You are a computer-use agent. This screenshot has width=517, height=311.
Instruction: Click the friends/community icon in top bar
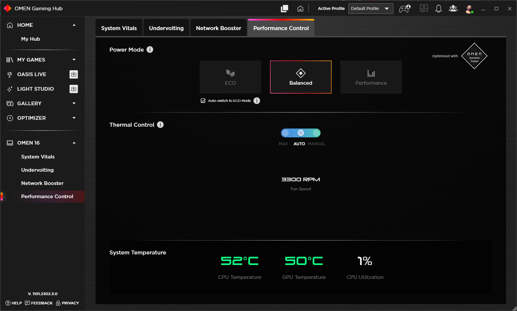tap(453, 8)
